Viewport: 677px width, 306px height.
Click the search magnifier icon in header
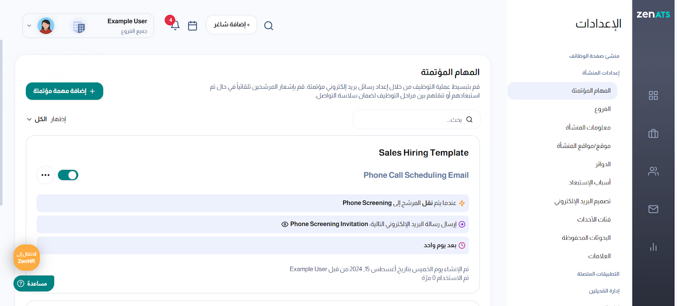tap(268, 26)
